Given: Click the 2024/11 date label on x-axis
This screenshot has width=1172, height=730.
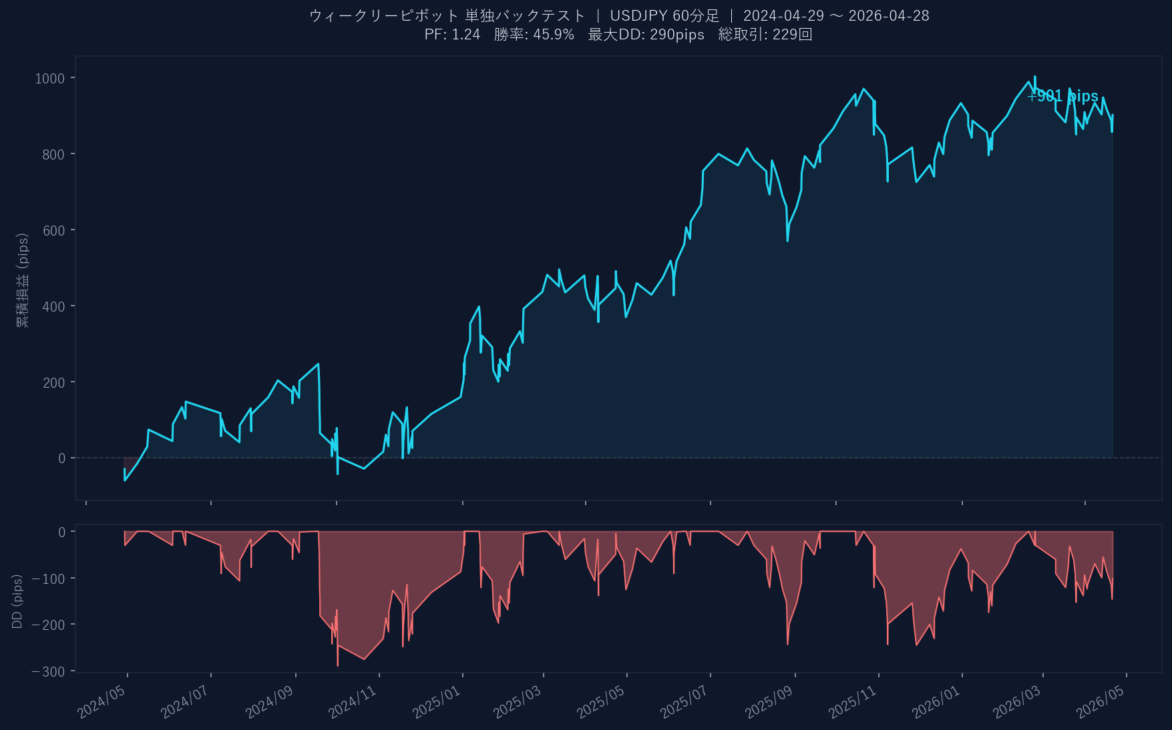Looking at the screenshot, I should tap(353, 702).
